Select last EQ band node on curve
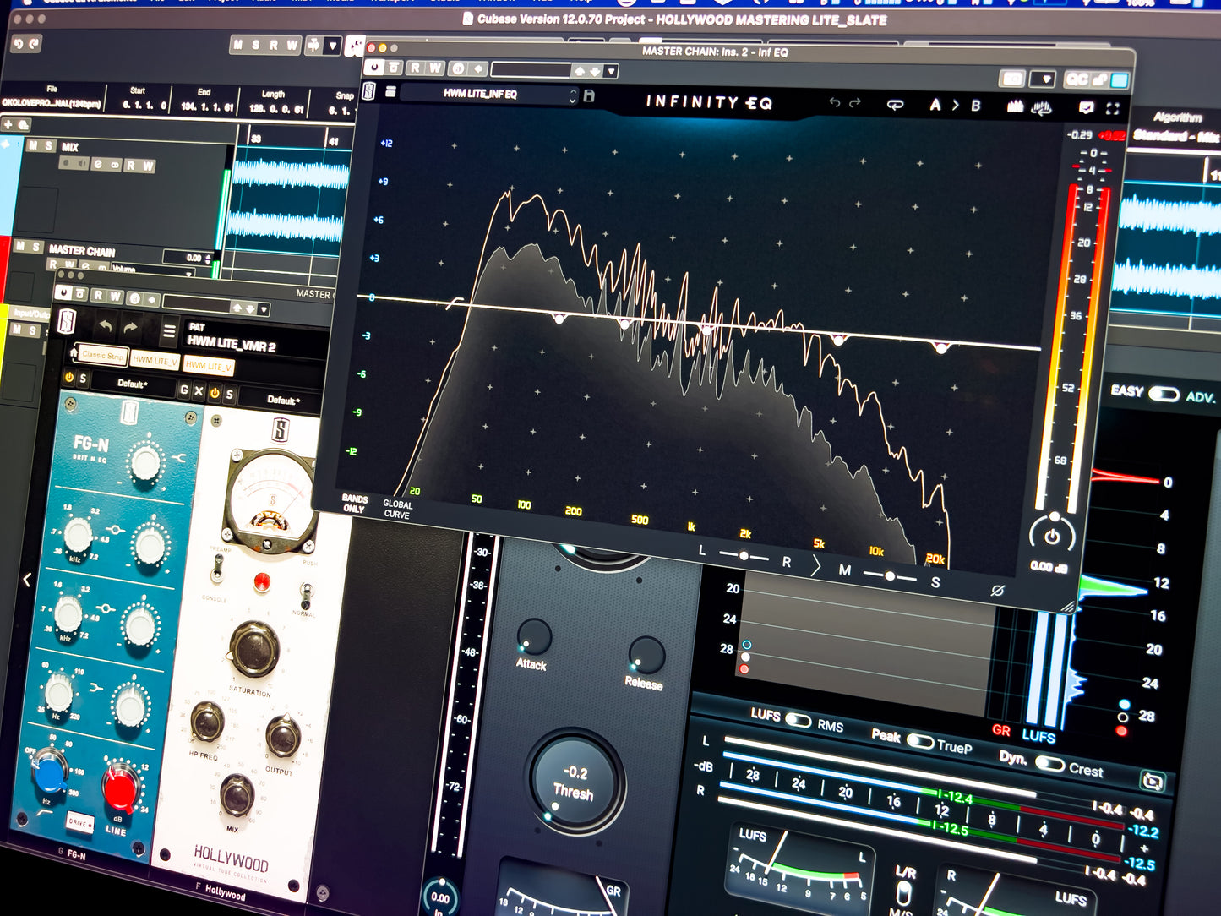Viewport: 1221px width, 916px height. click(941, 346)
